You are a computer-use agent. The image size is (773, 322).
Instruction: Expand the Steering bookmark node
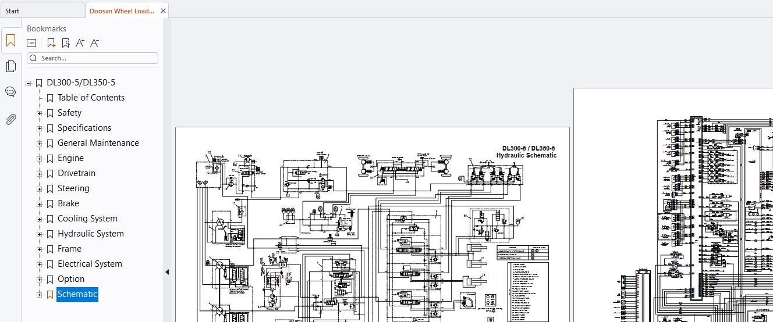[39, 189]
